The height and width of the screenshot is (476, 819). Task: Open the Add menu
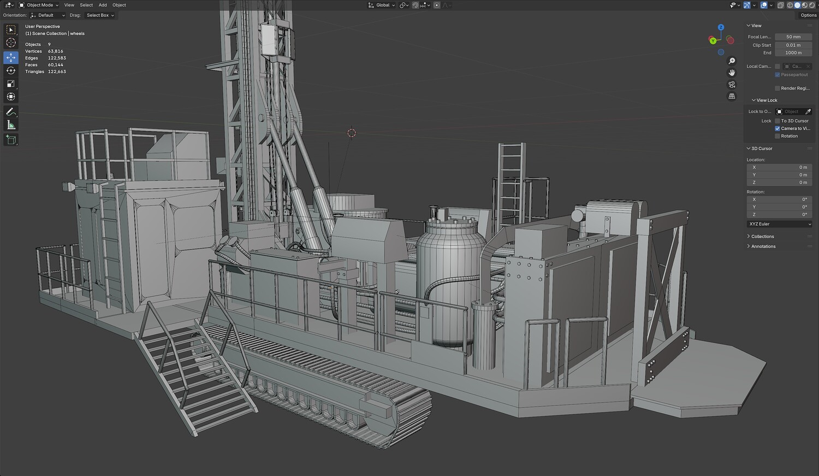[103, 5]
